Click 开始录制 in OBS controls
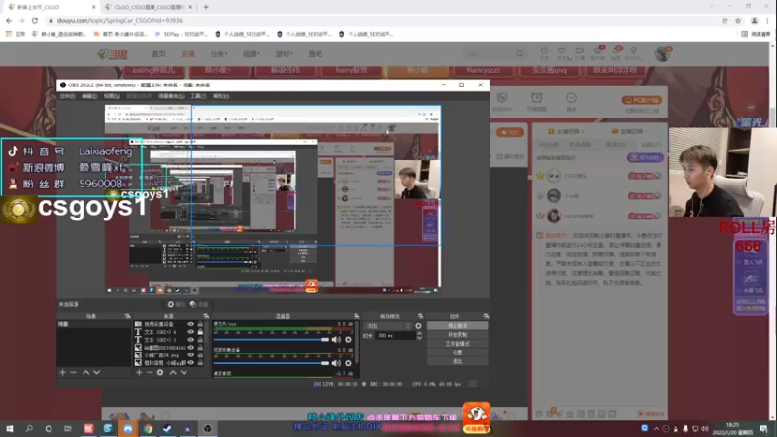 (x=456, y=335)
